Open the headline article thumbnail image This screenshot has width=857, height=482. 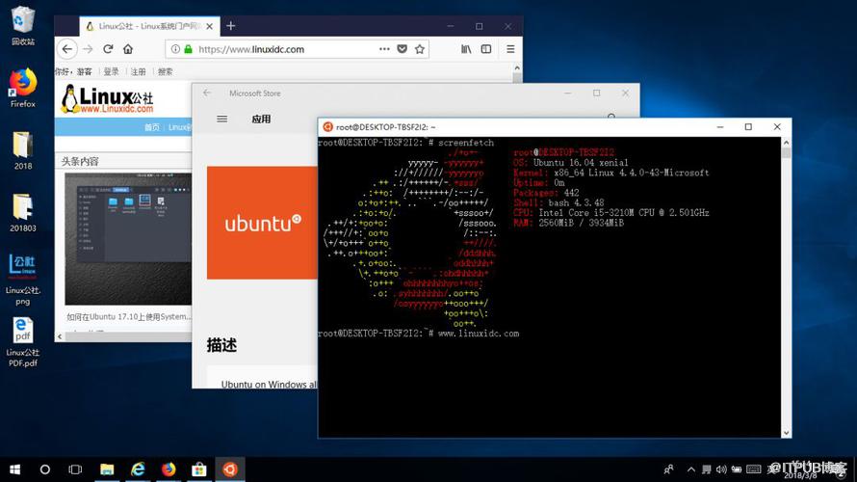pos(128,238)
